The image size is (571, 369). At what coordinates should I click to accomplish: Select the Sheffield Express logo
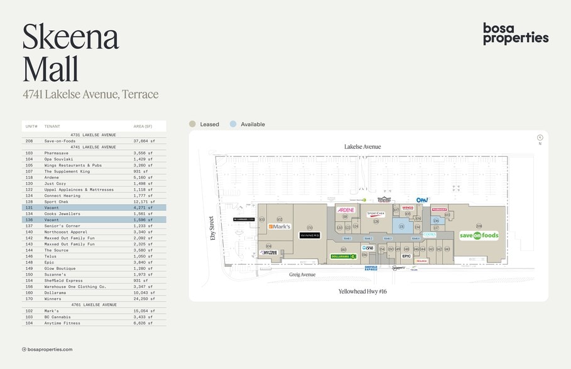[372, 268]
